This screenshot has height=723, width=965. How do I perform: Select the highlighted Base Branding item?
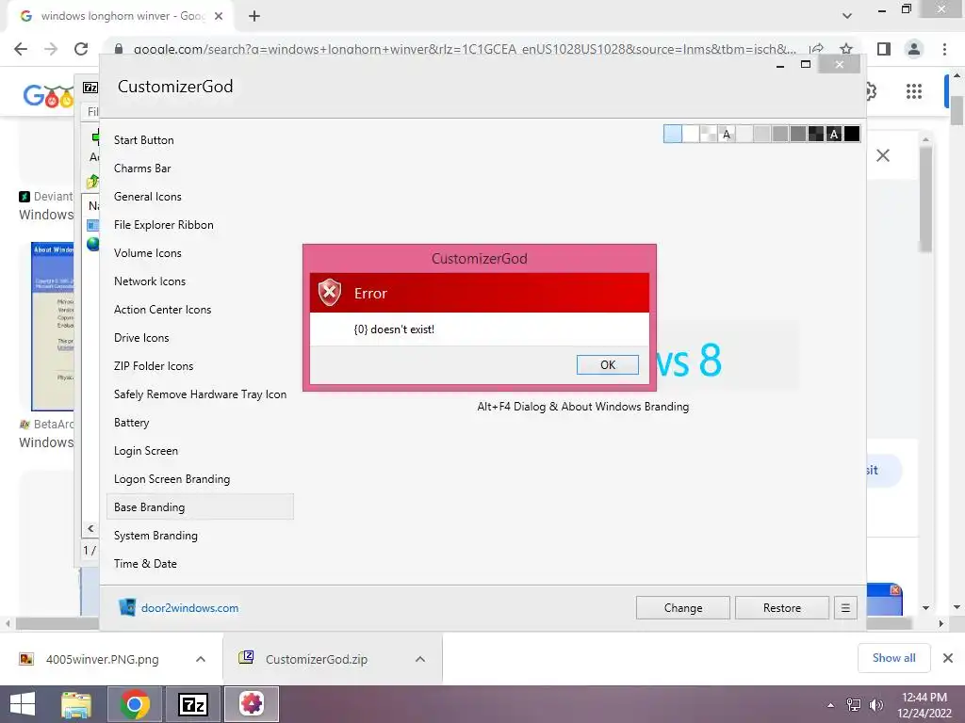pos(200,507)
